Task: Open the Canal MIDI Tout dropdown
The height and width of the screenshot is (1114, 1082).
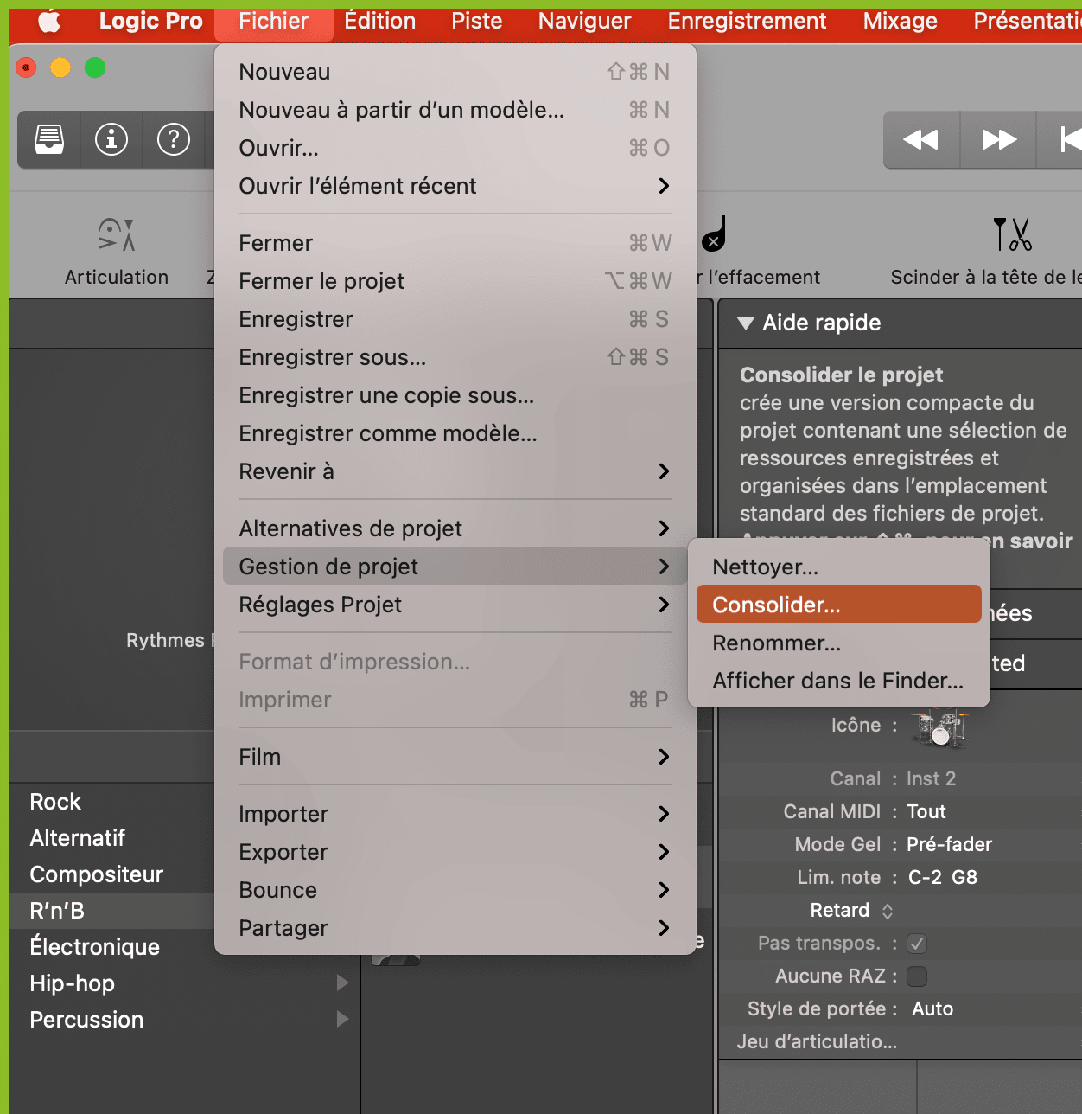Action: click(x=926, y=811)
